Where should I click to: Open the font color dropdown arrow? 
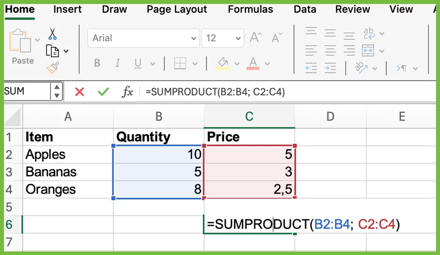click(267, 64)
